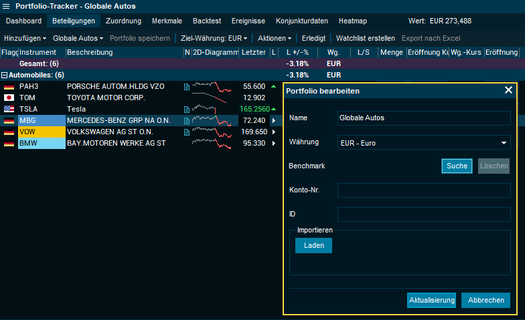
Task: Select the orange VOW instrument cell
Action: click(x=42, y=132)
